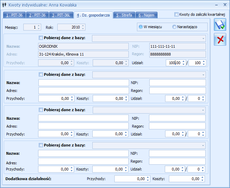The height and width of the screenshot is (188, 230).
Task: Select the 4. Dz. gospodarcza tab
Action: (x=93, y=15)
